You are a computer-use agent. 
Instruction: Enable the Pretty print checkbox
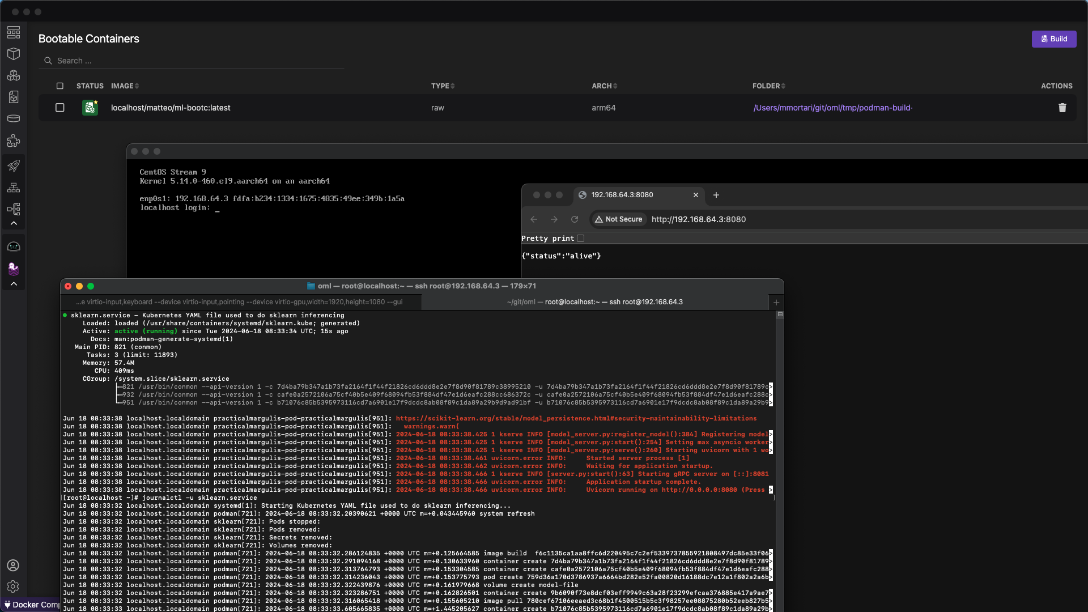point(580,239)
